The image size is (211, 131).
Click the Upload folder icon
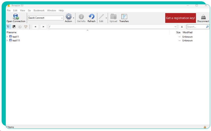coord(113,17)
